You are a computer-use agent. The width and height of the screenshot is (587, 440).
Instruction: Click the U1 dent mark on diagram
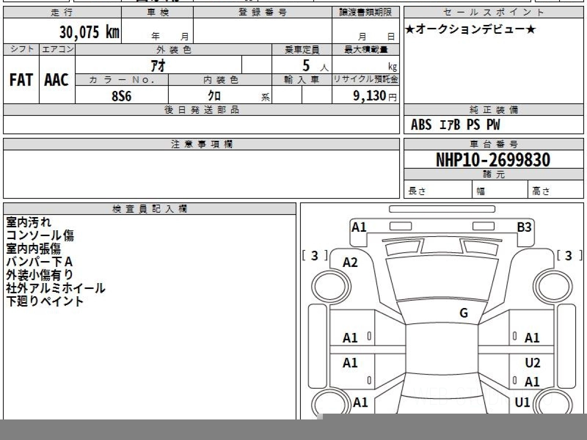pos(522,402)
